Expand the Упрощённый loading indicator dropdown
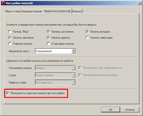 55,51
